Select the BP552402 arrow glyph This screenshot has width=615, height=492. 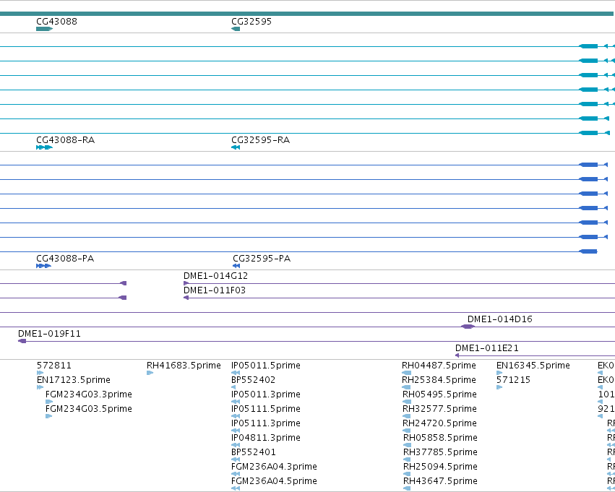(x=233, y=387)
